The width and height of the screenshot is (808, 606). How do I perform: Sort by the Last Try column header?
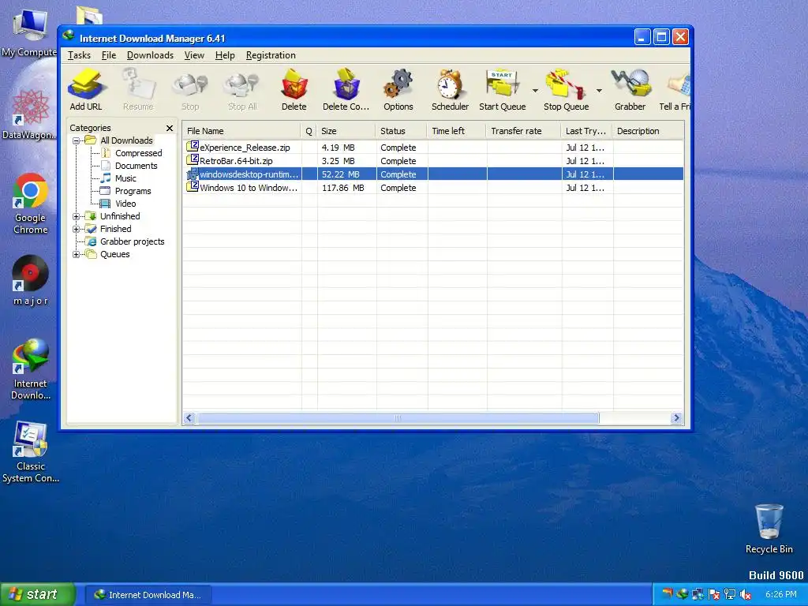(x=586, y=131)
